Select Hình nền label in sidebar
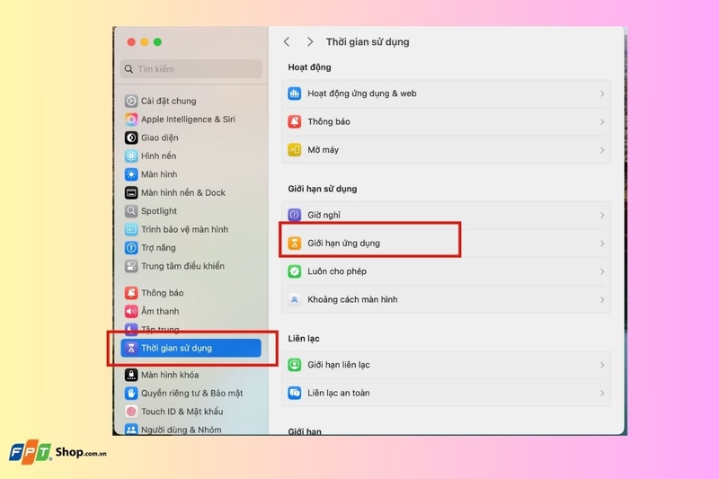The image size is (719, 479). [158, 155]
